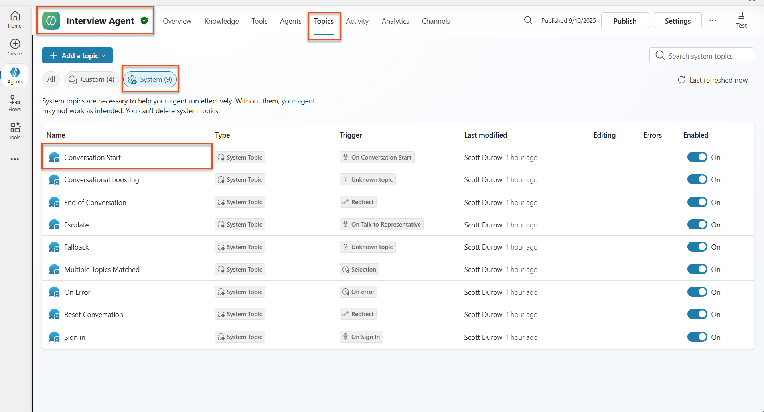This screenshot has height=412, width=764.
Task: Open the Analytics tab
Action: point(395,21)
